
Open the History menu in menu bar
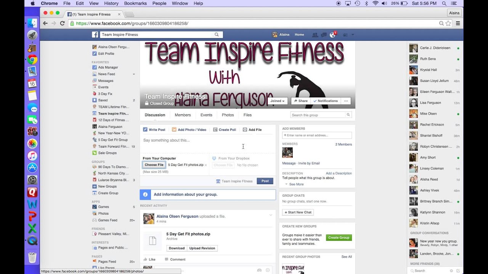pyautogui.click(x=111, y=3)
